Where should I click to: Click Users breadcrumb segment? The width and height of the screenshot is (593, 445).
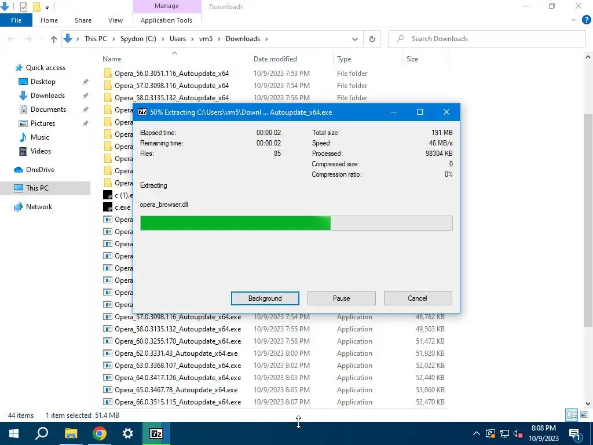(x=178, y=39)
